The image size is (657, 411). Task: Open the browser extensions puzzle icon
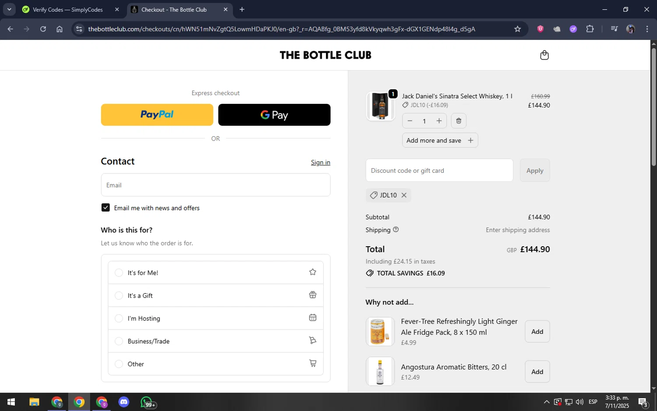tap(590, 29)
